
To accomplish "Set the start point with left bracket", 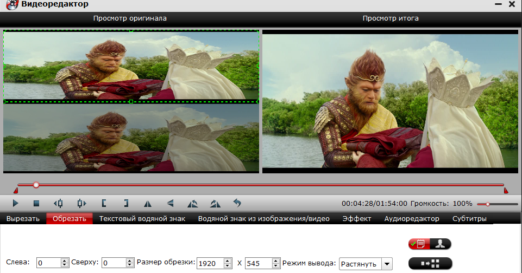I will (x=104, y=203).
